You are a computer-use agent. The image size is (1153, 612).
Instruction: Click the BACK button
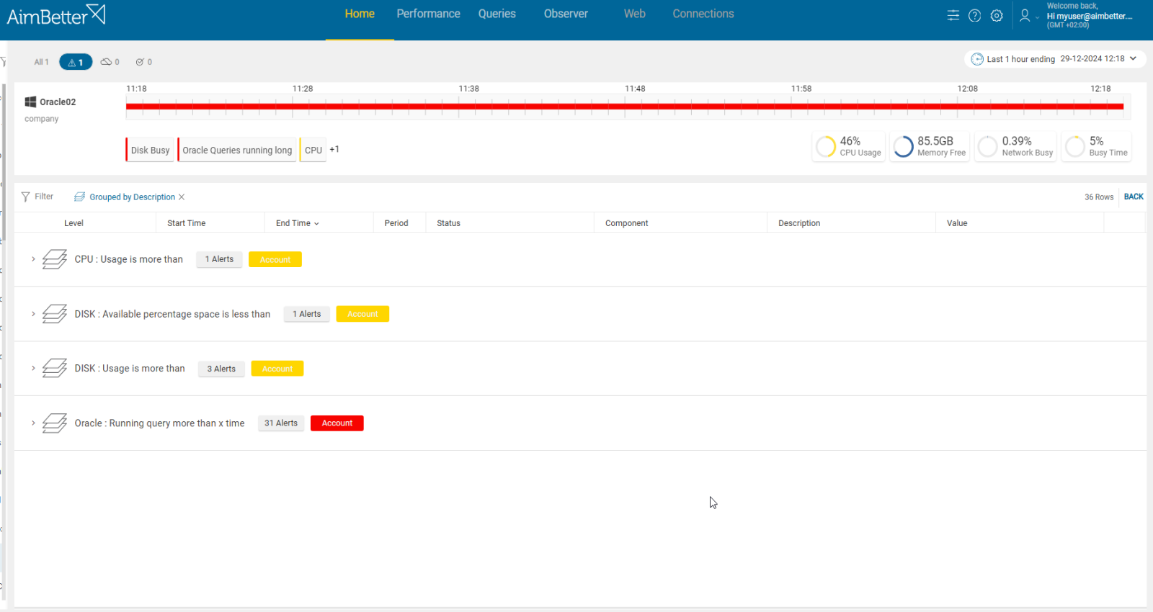1134,197
